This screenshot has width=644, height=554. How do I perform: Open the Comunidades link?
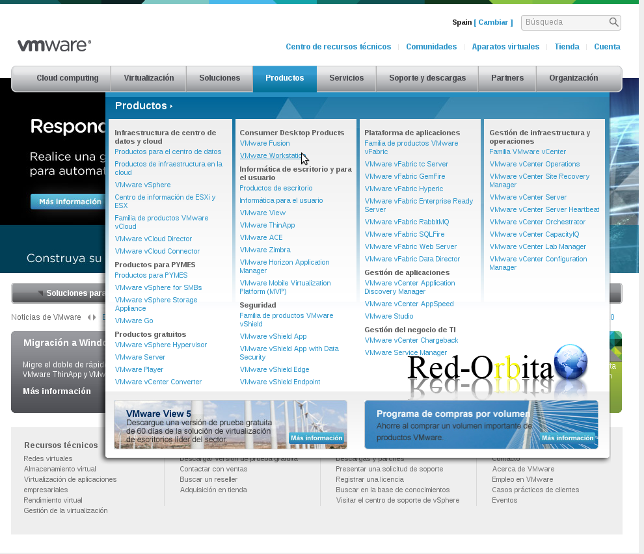(431, 46)
